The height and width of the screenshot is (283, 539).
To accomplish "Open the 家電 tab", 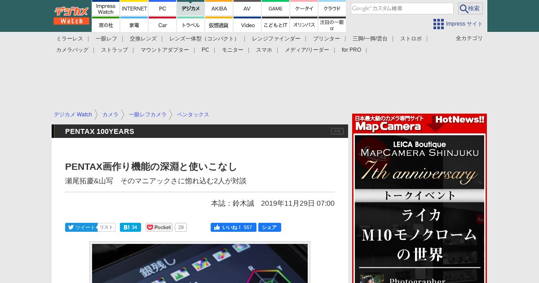I will click(x=134, y=25).
